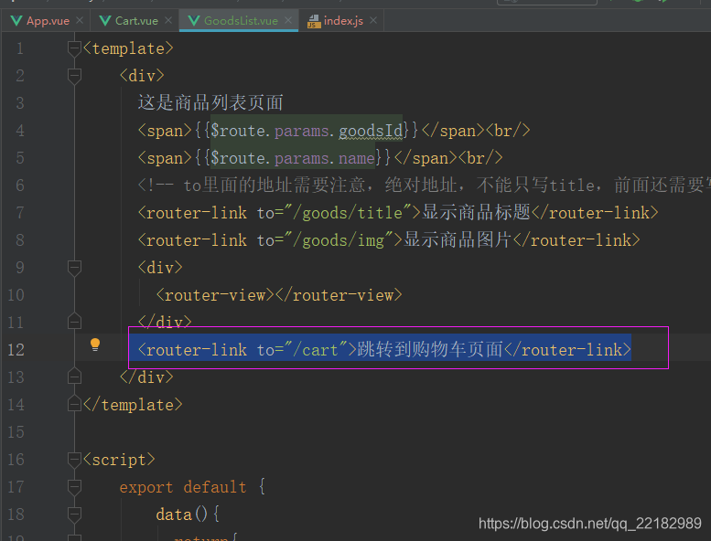
Task: Click line number 1 in gutter
Action: [19, 48]
